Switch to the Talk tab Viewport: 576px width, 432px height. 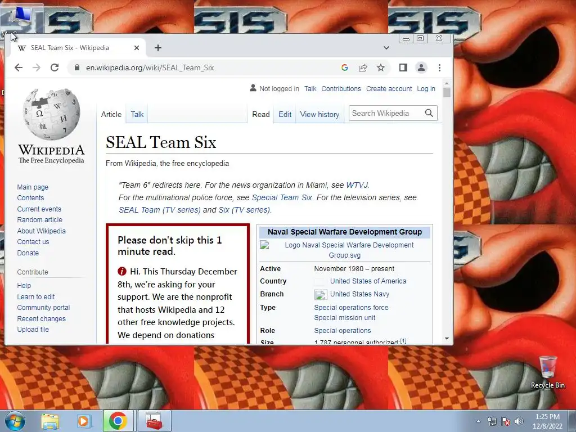(x=137, y=114)
